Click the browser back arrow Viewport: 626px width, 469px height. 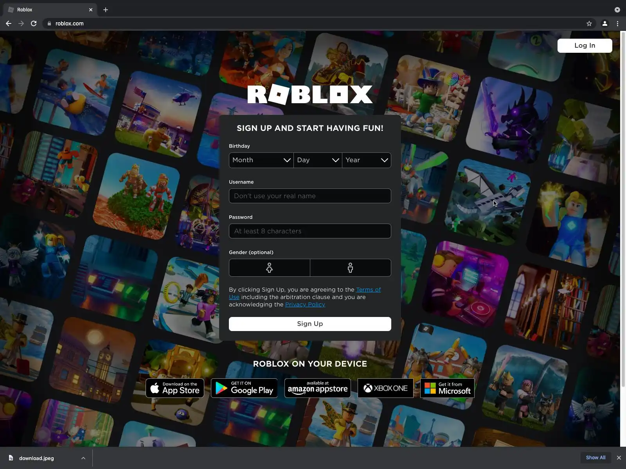click(x=9, y=23)
